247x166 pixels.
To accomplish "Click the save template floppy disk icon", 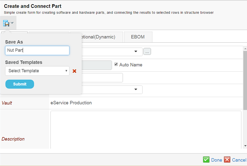I will click(x=6, y=23).
